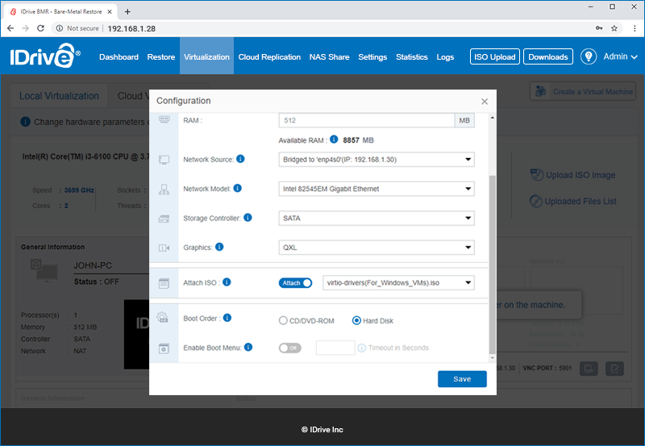Click the Upload ISO Image icon
The image size is (645, 446).
[x=537, y=175]
